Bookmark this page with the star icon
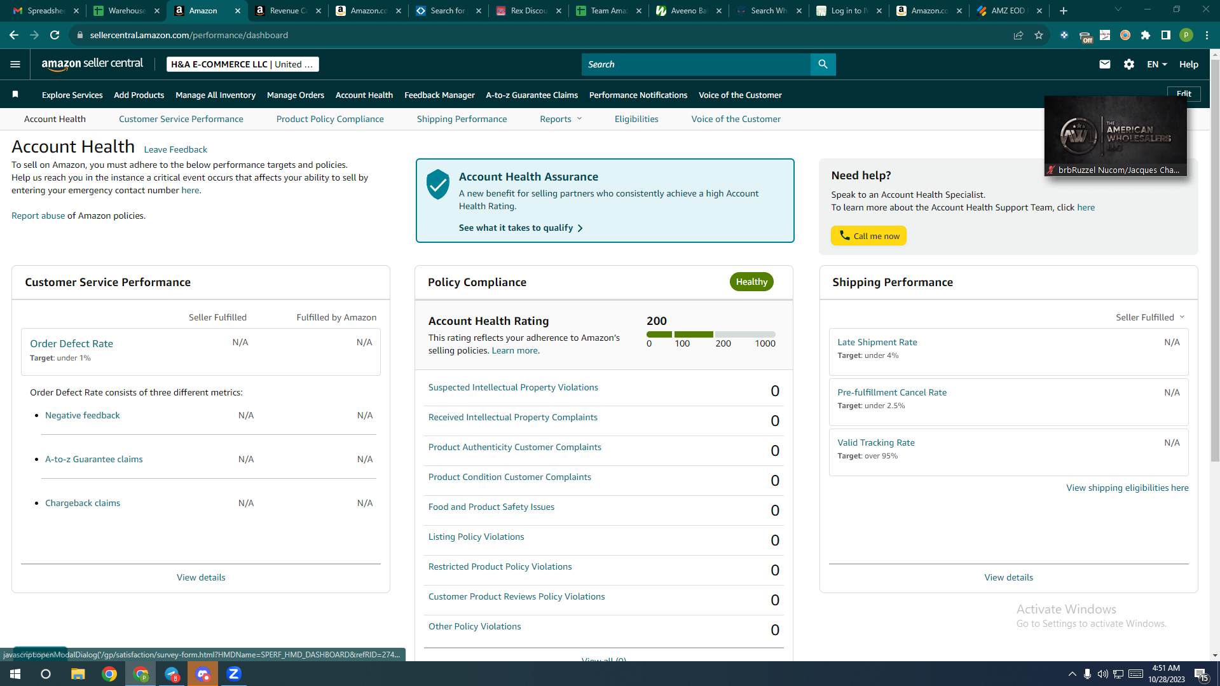The width and height of the screenshot is (1220, 686). tap(1039, 35)
